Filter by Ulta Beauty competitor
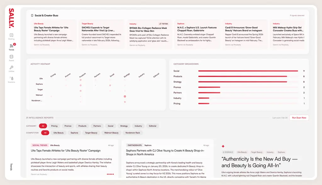 click(58, 133)
